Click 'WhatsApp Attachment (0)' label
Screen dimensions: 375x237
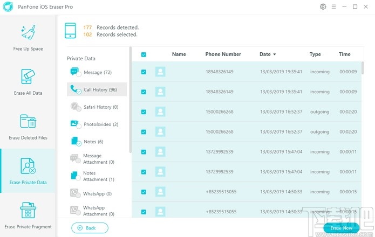99,211
